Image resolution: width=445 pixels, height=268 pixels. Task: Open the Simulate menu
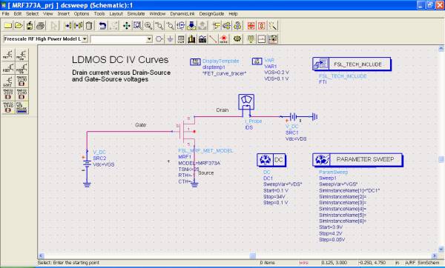(x=136, y=13)
